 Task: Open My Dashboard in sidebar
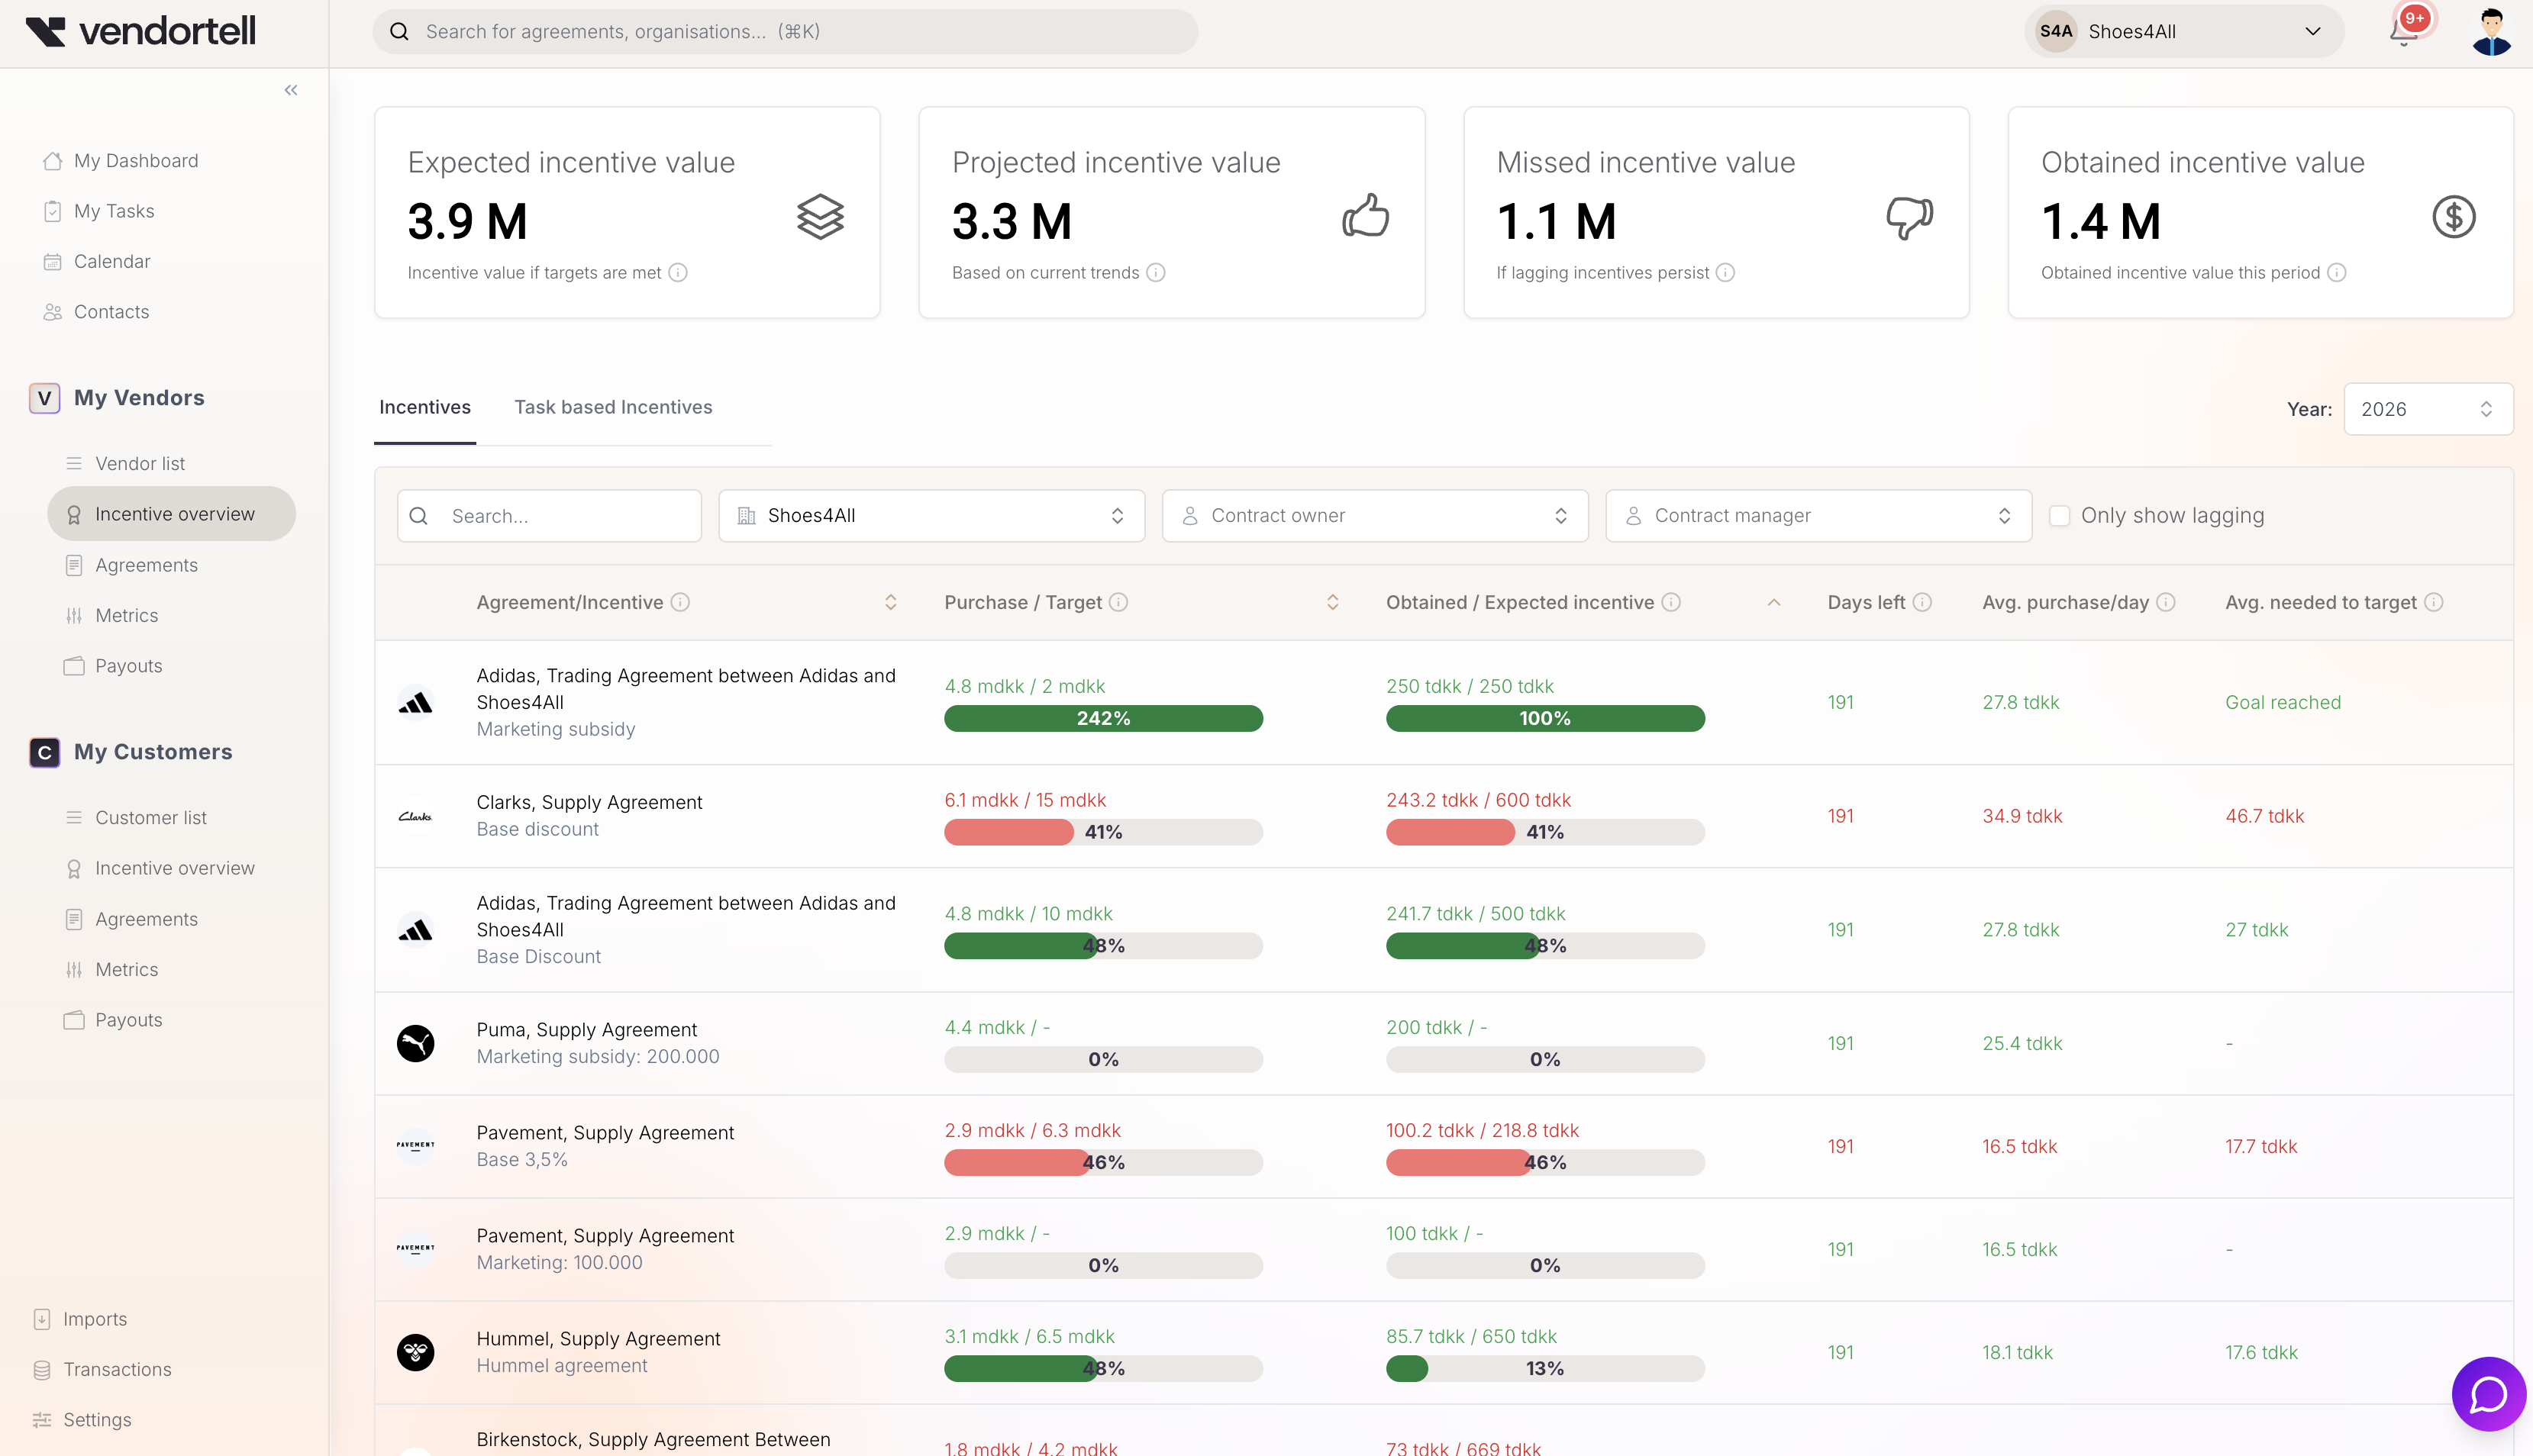(136, 161)
